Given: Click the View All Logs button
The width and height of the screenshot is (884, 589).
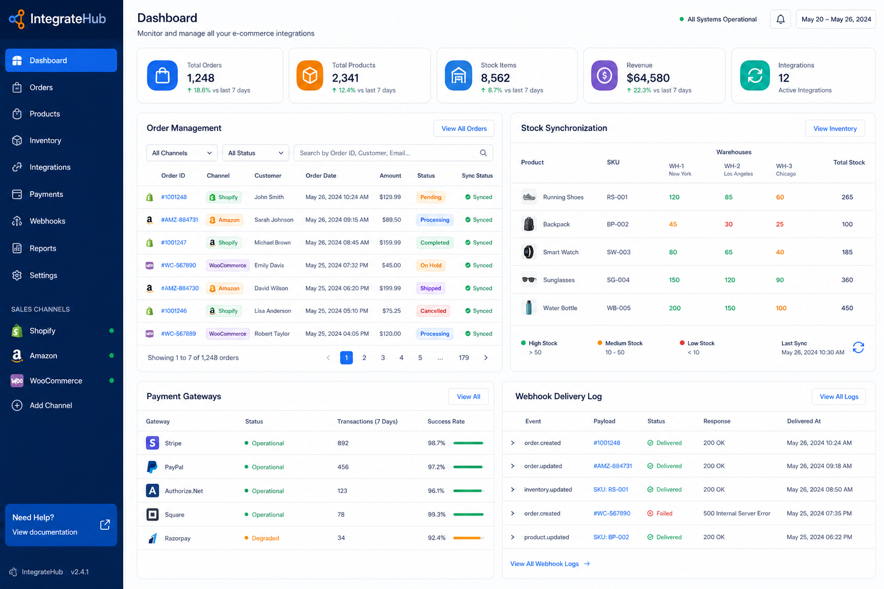Looking at the screenshot, I should 839,397.
